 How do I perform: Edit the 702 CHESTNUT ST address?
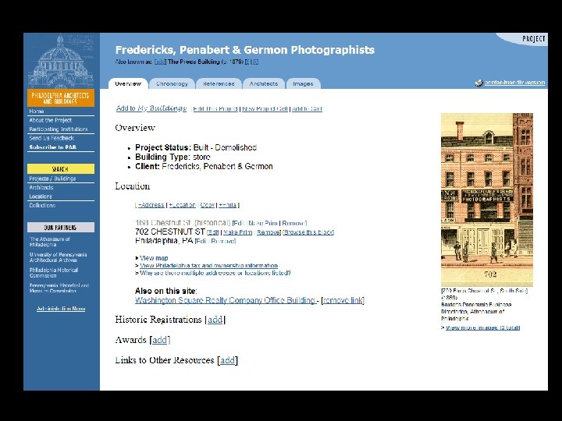point(213,232)
